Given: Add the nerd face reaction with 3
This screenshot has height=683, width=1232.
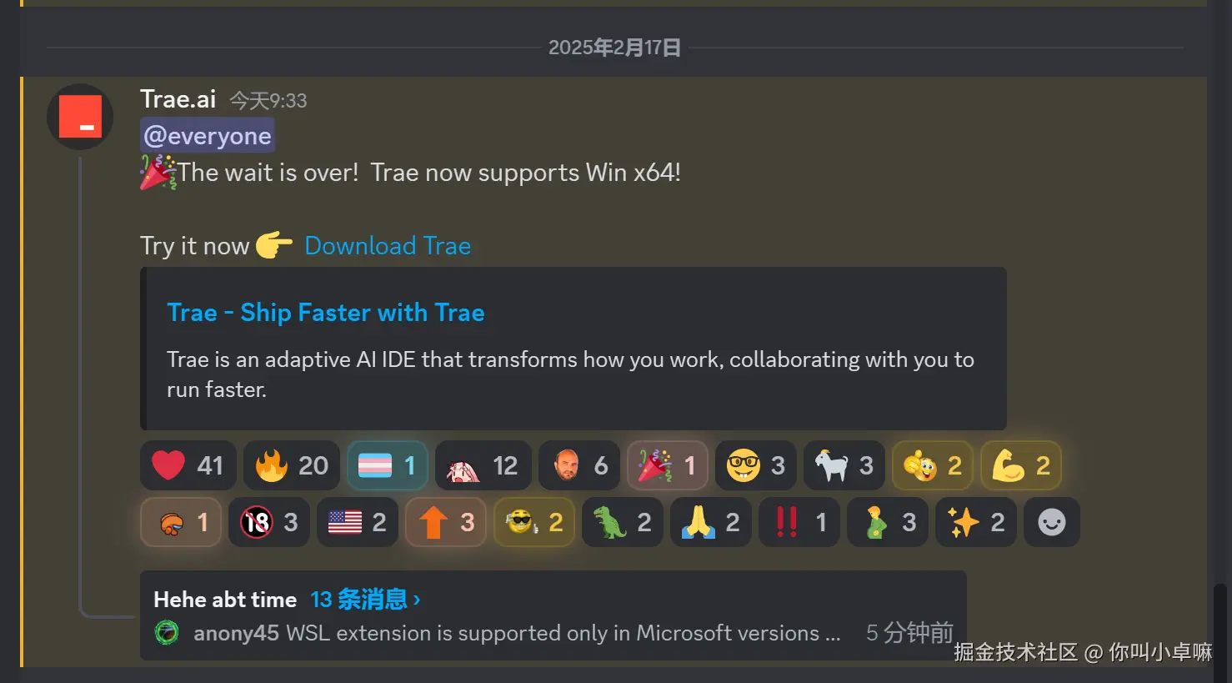Looking at the screenshot, I should [x=756, y=465].
